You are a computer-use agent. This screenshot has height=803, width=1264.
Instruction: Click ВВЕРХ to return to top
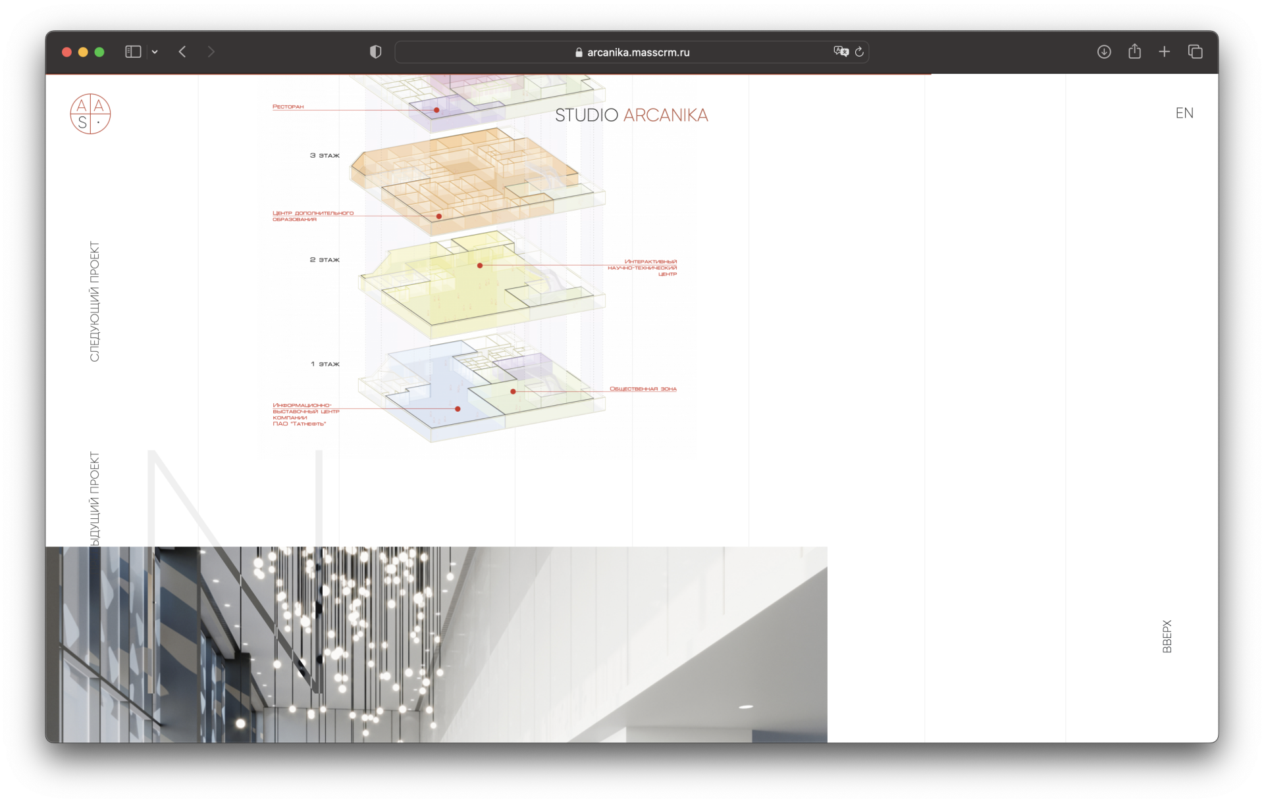[x=1167, y=636]
